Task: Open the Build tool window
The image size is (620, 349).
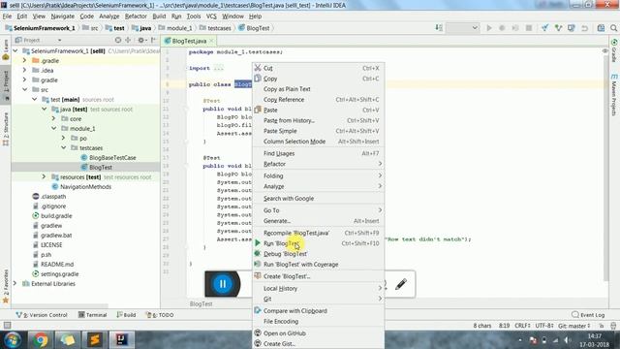Action: pos(126,315)
